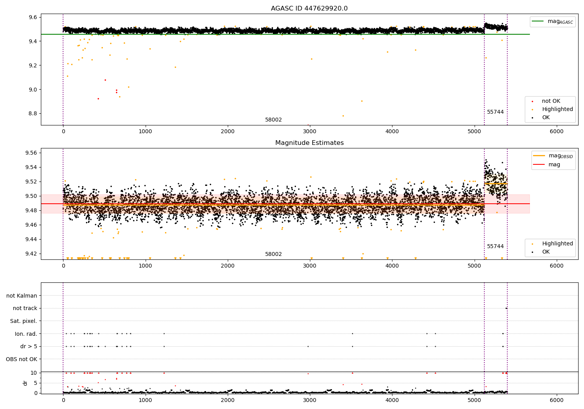
Task: Click the 9.0 tick label on top plot
Action: coord(33,89)
